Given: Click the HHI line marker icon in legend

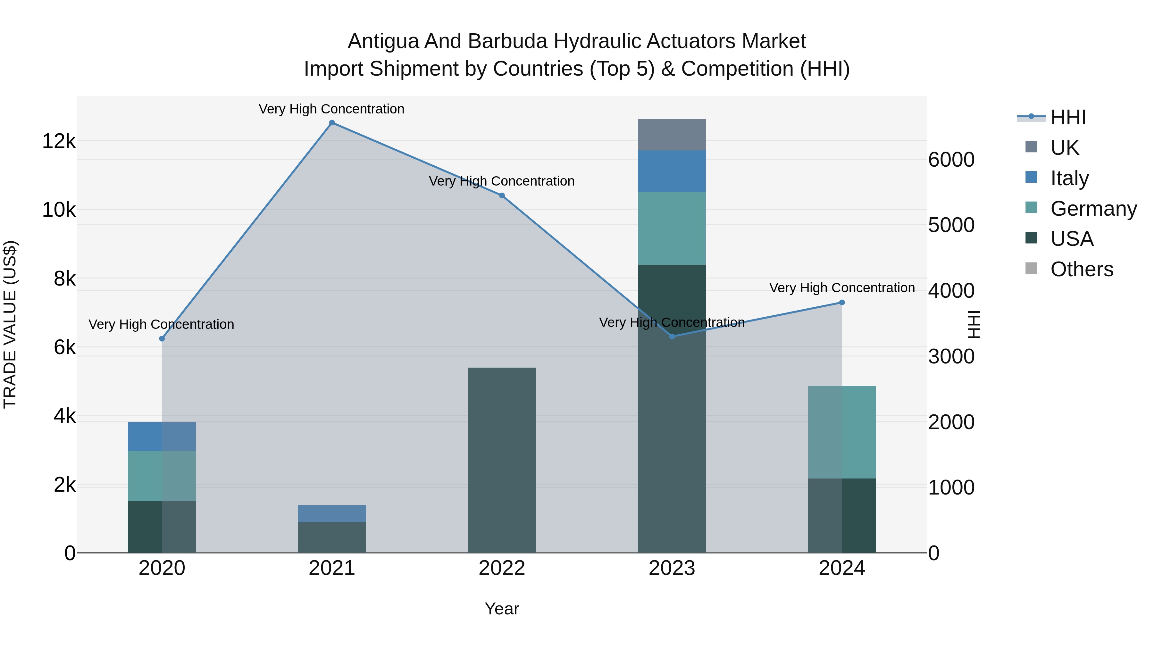Looking at the screenshot, I should click(x=1031, y=117).
